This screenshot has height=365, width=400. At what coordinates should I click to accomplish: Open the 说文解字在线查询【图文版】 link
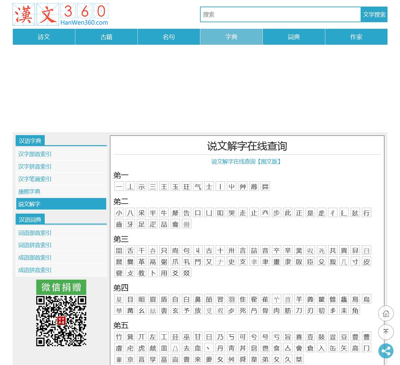(247, 161)
